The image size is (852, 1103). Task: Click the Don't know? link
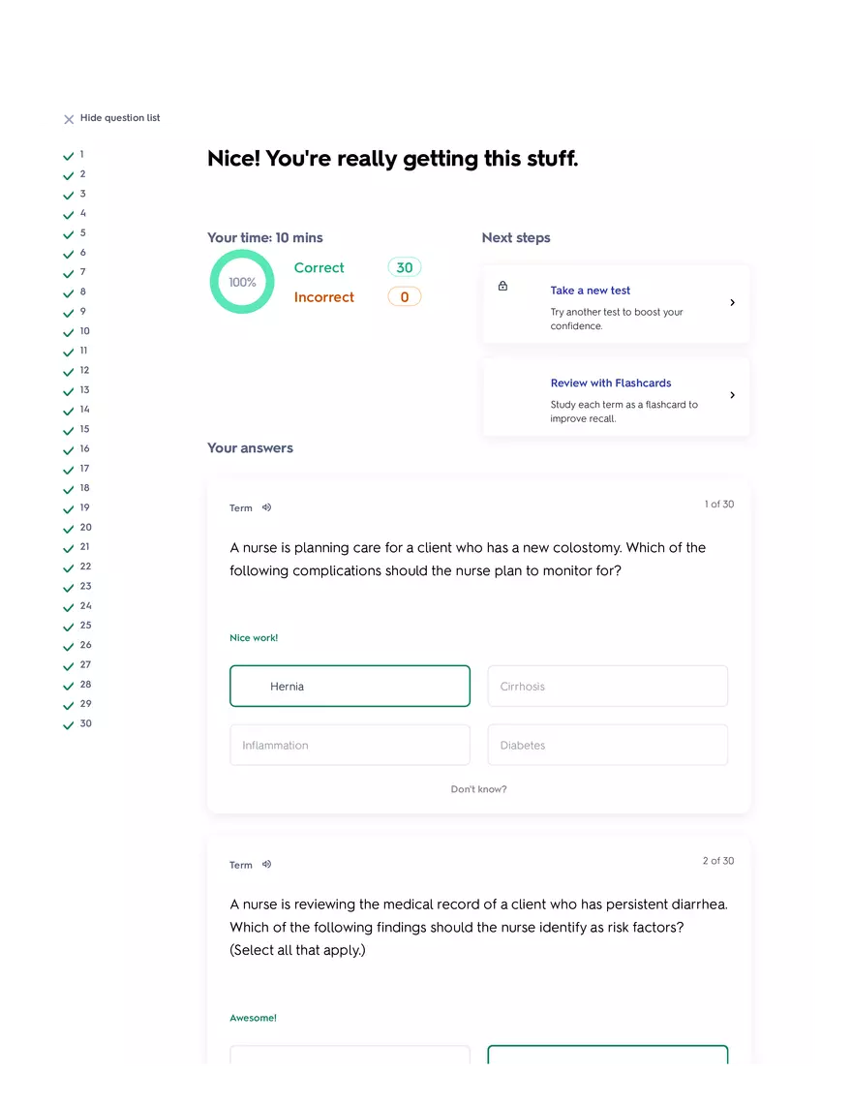click(x=478, y=789)
